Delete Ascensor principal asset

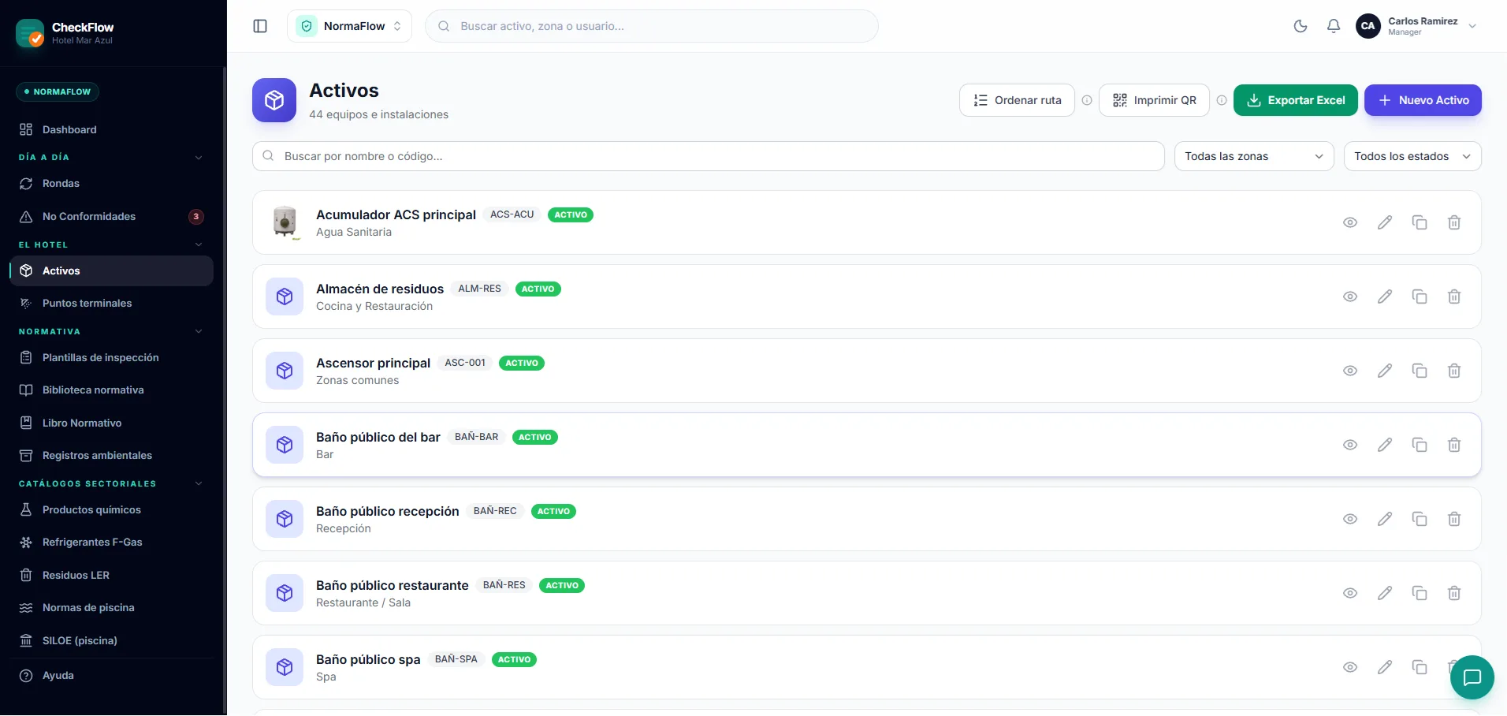pos(1454,371)
